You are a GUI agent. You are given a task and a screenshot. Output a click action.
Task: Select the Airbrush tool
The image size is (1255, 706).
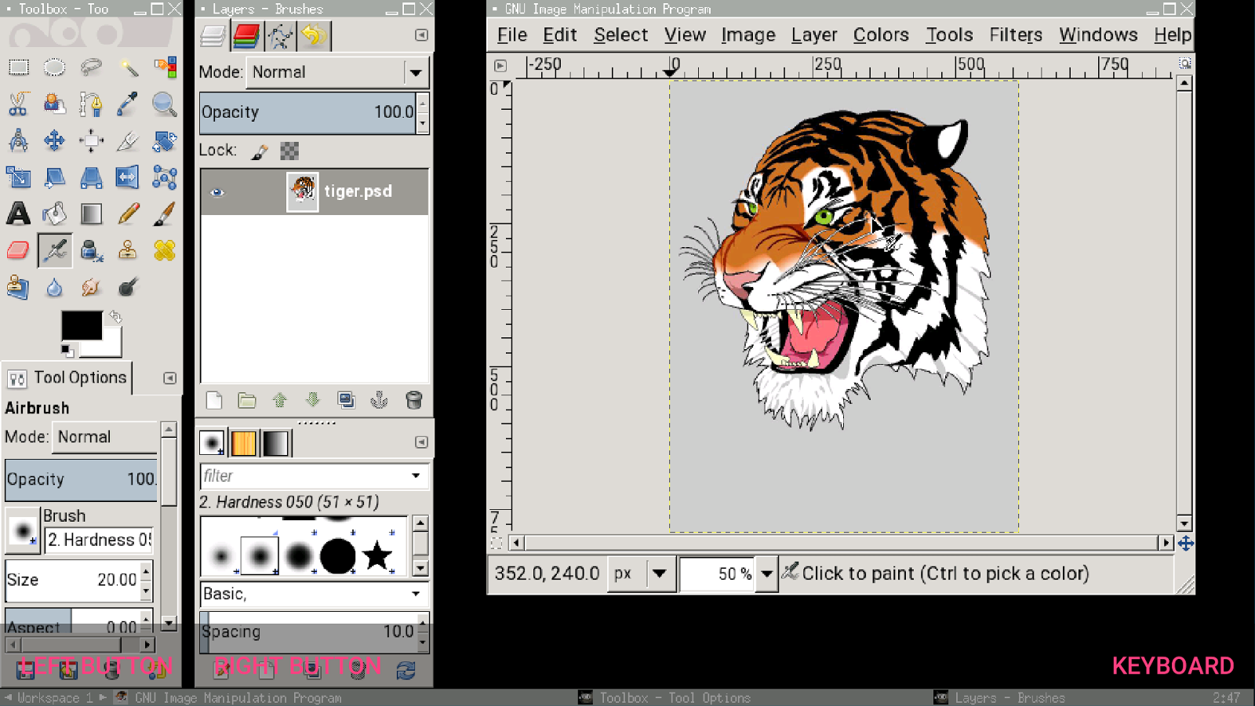(55, 250)
